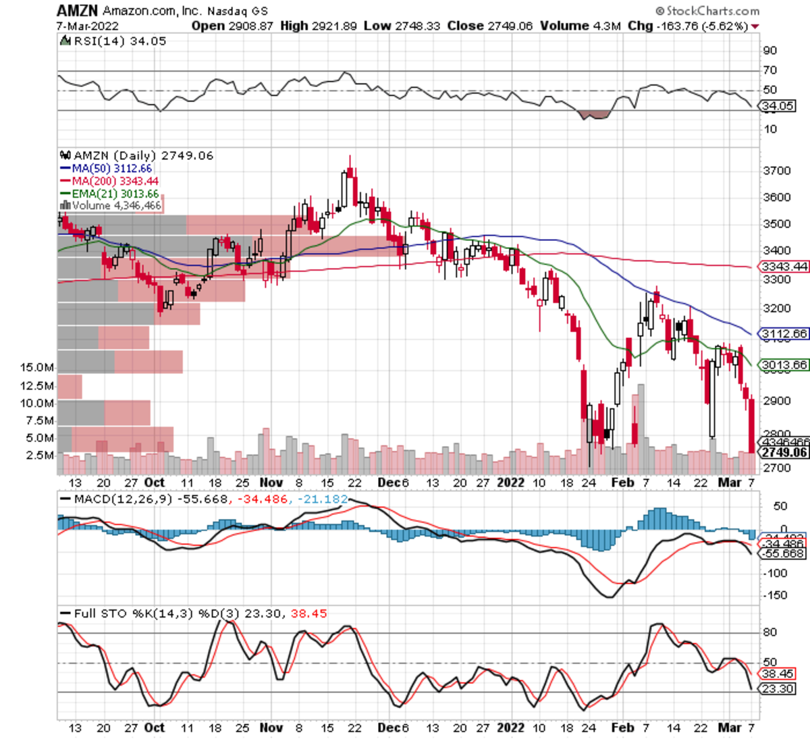
Task: Click the 2749.06 last-price label
Action: [x=784, y=452]
